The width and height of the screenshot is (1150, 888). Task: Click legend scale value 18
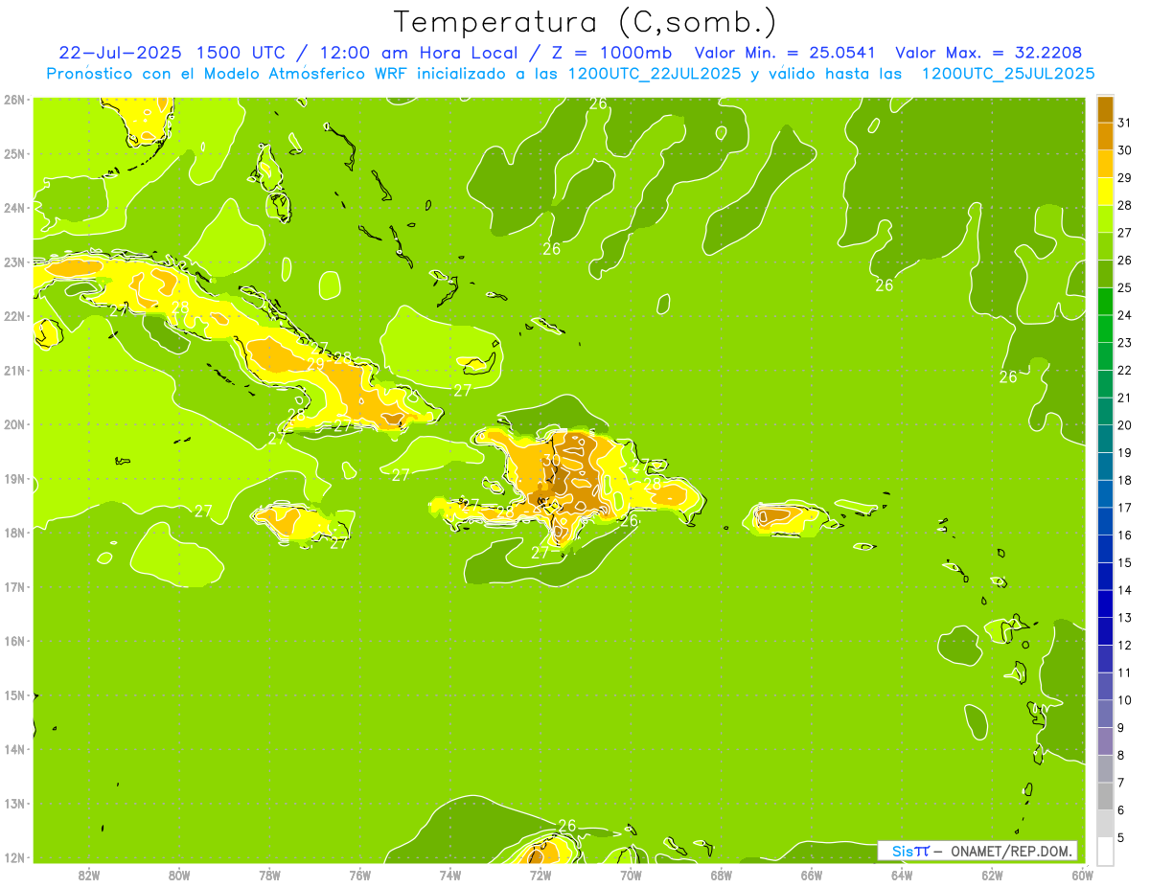click(x=1125, y=480)
